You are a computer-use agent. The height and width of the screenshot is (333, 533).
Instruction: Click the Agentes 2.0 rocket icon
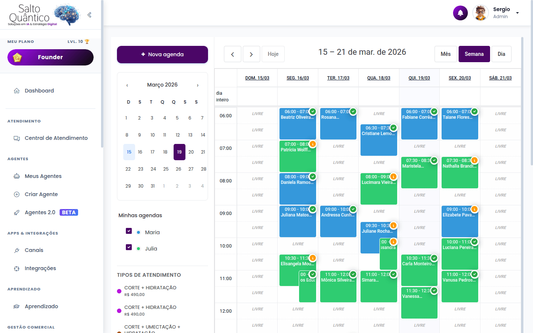click(17, 212)
